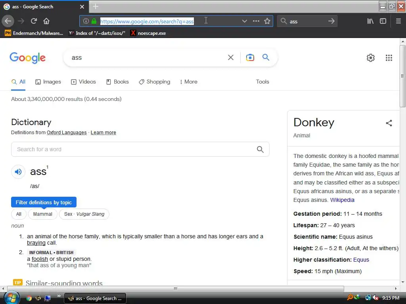Submit Firefox search with arrow button
This screenshot has width=406, height=304.
point(331,21)
